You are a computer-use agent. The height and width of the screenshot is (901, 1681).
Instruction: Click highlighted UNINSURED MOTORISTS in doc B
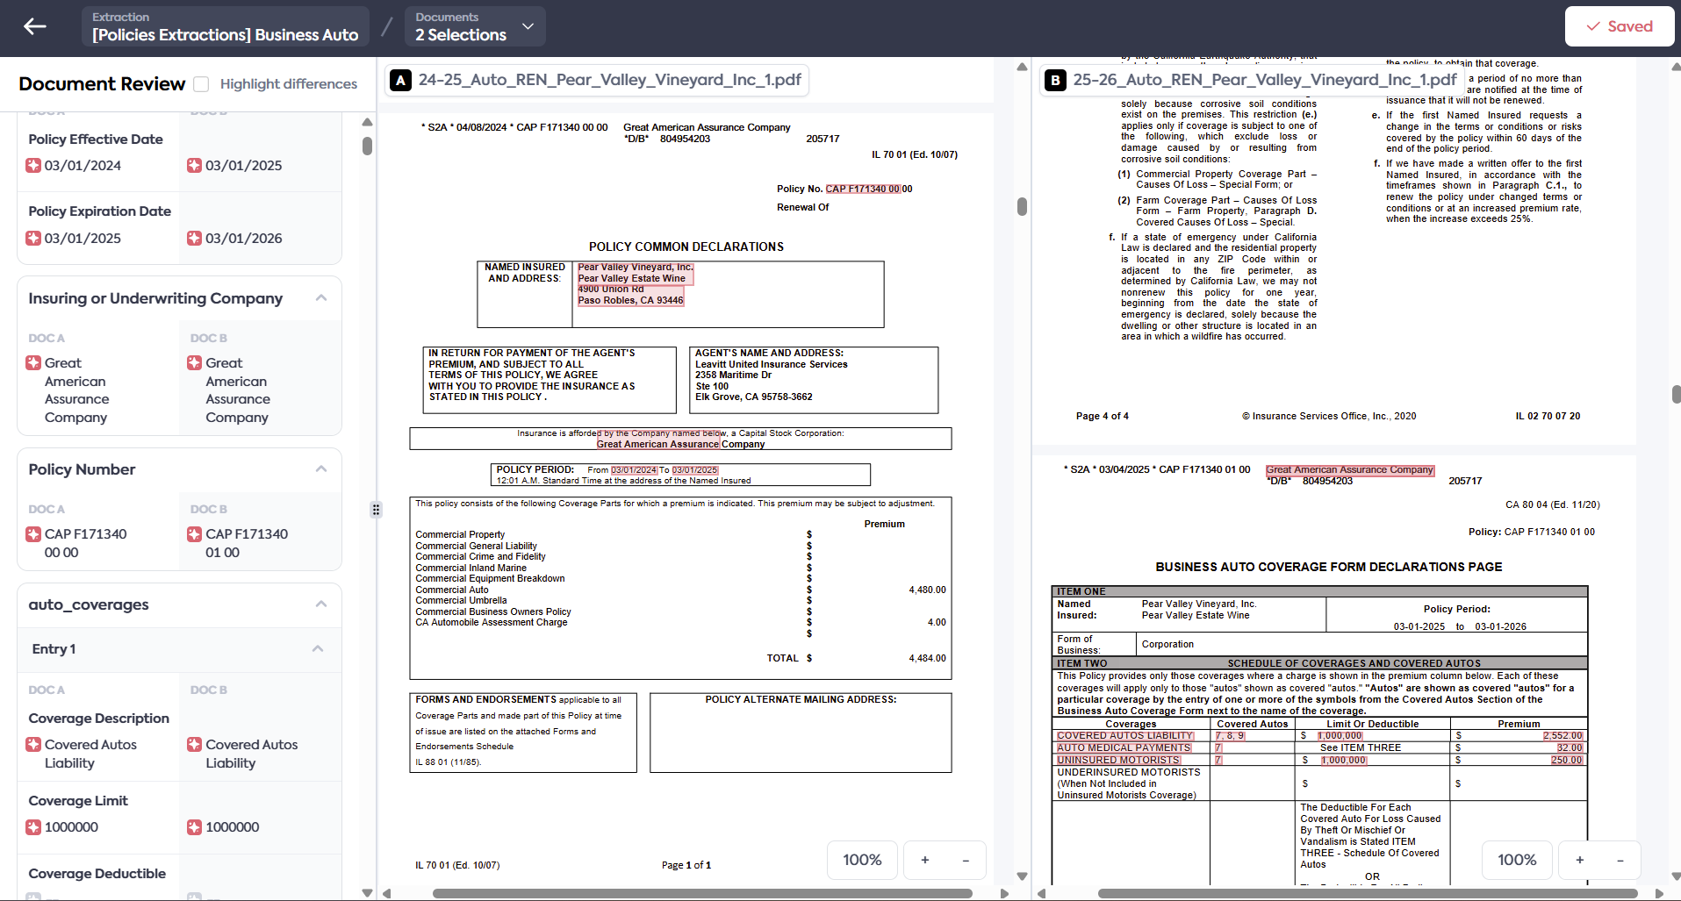(1118, 761)
